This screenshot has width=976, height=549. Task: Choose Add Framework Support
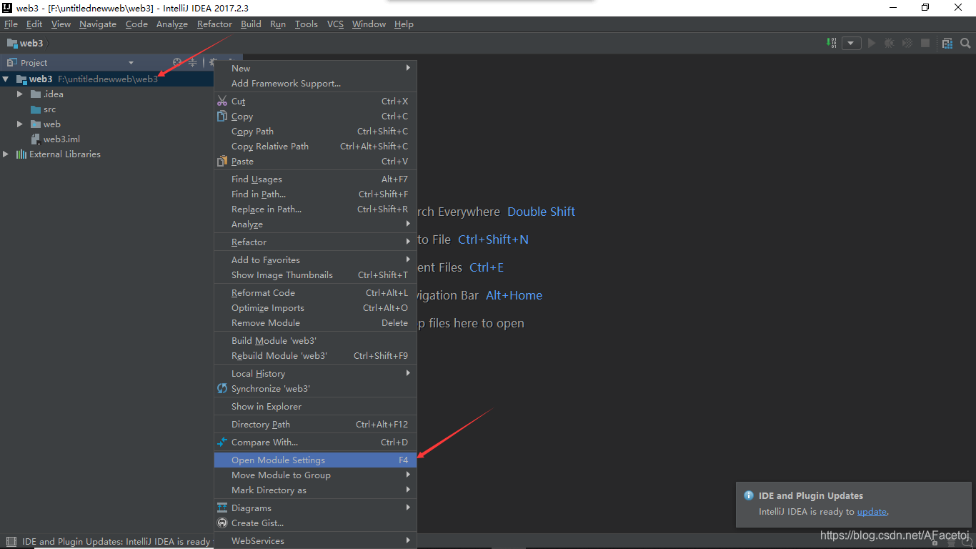pos(315,84)
